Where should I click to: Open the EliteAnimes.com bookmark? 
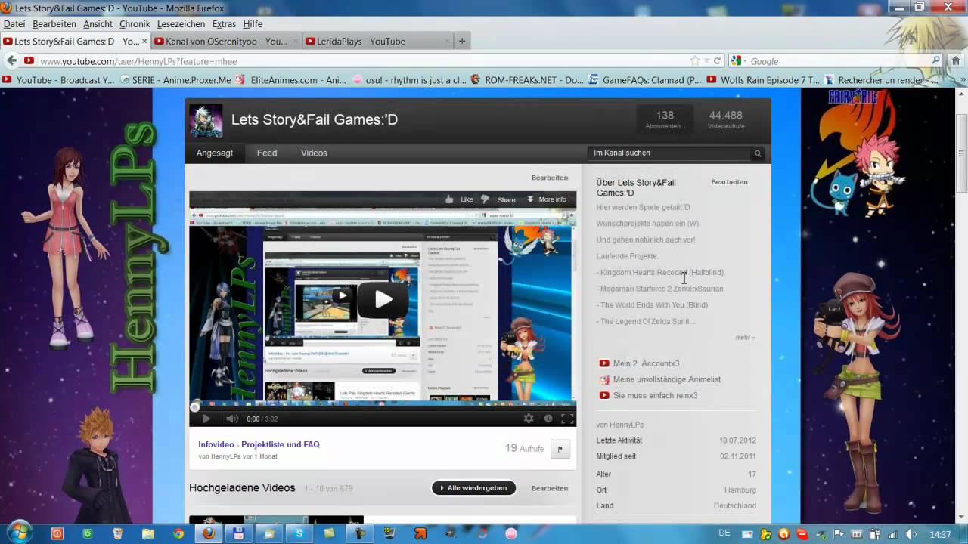coord(292,79)
